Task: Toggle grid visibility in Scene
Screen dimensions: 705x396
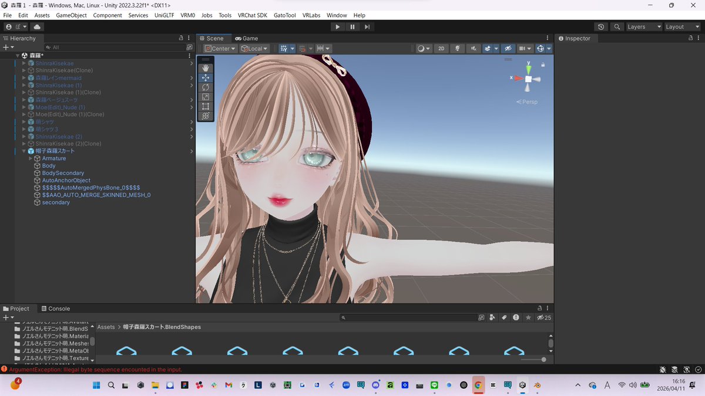Action: pyautogui.click(x=284, y=49)
